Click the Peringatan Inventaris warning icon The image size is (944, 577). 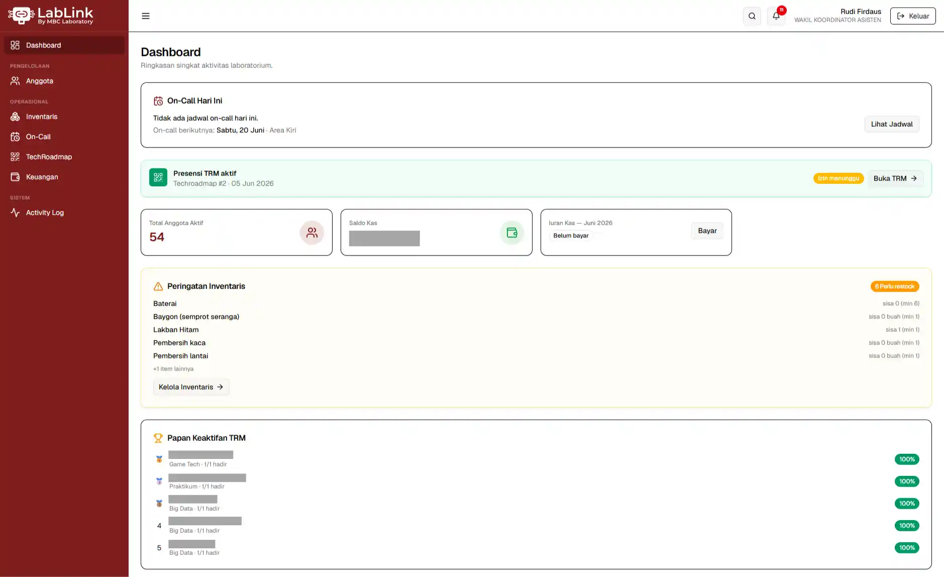(x=158, y=286)
